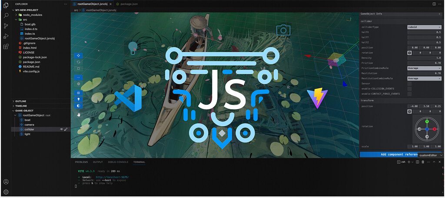Close the terminal panel with the X icon
Screen dimensions: 445x198
tap(440, 162)
